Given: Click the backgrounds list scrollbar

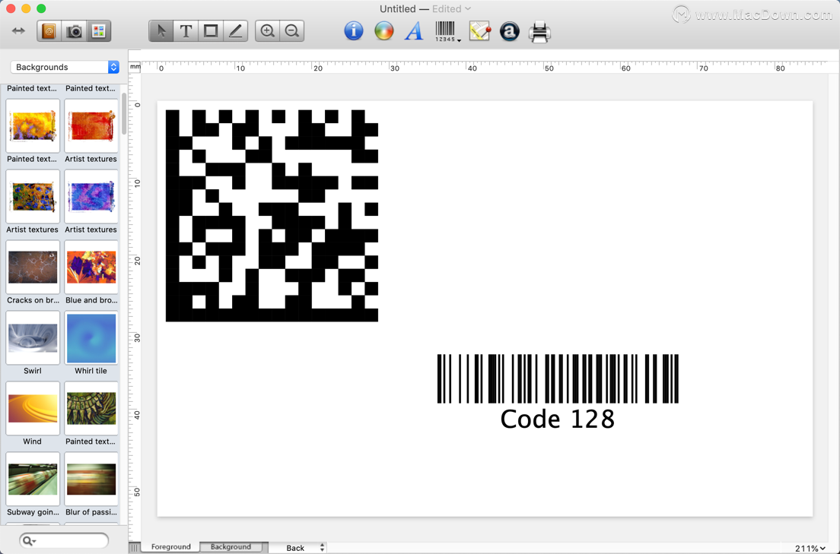Looking at the screenshot, I should click(x=124, y=113).
